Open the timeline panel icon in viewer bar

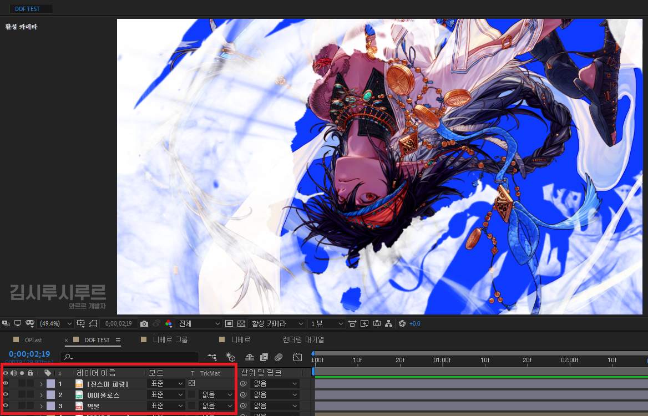377,323
